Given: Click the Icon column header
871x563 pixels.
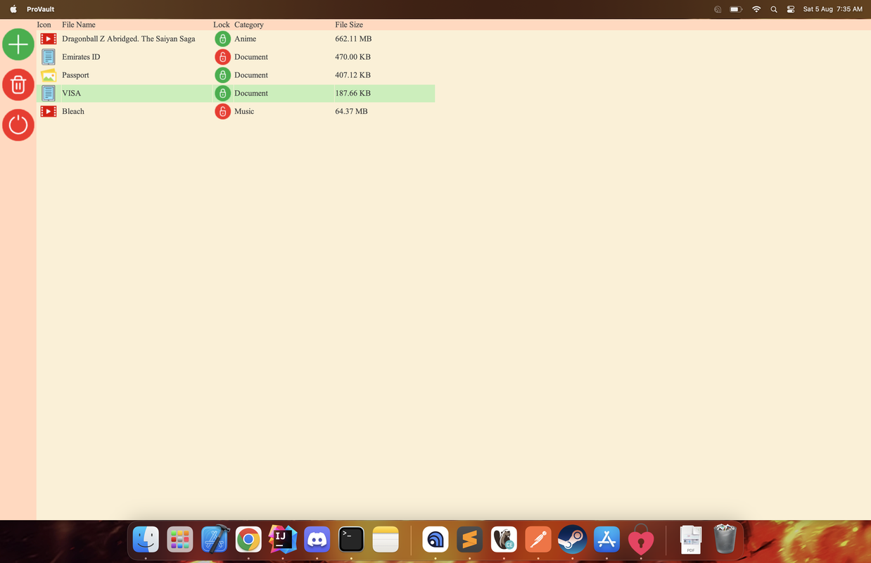Looking at the screenshot, I should pos(44,25).
